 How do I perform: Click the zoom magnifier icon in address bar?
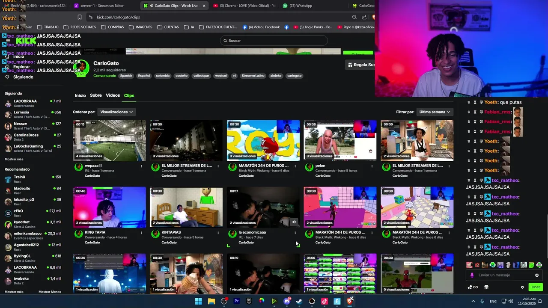[354, 17]
